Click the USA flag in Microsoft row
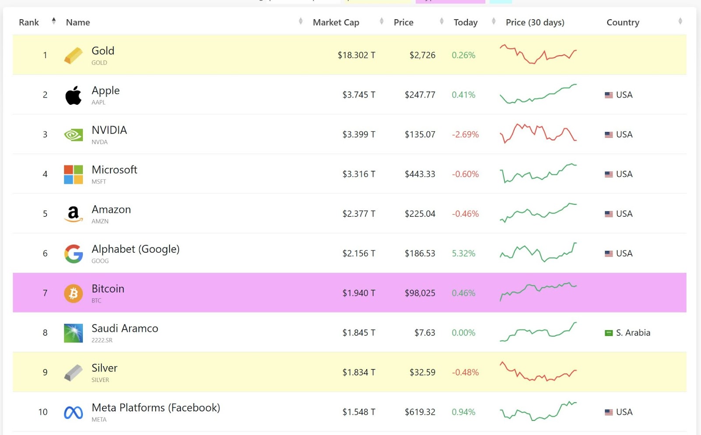 (609, 174)
